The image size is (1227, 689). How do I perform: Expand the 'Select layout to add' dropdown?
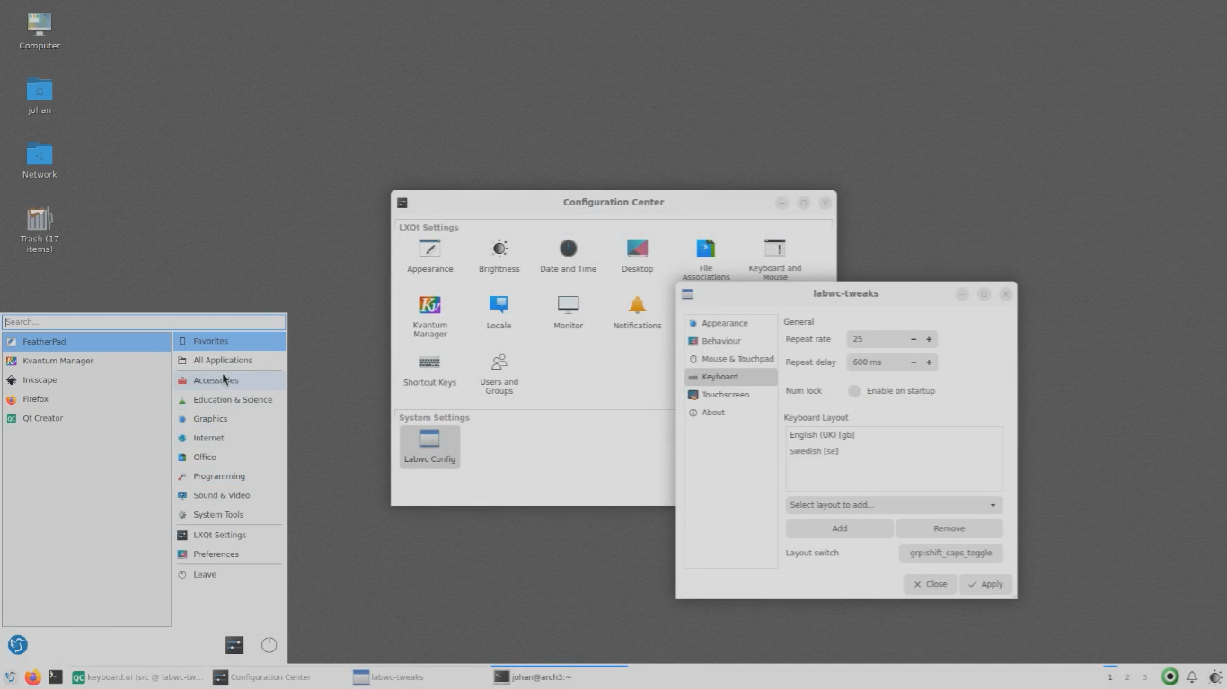coord(893,505)
